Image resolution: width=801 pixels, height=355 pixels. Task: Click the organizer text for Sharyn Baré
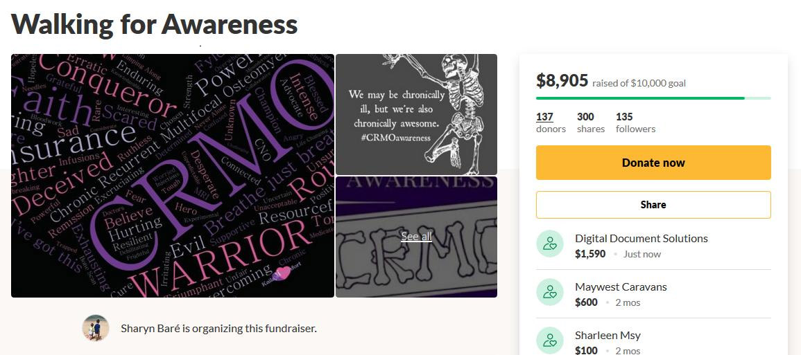(218, 328)
